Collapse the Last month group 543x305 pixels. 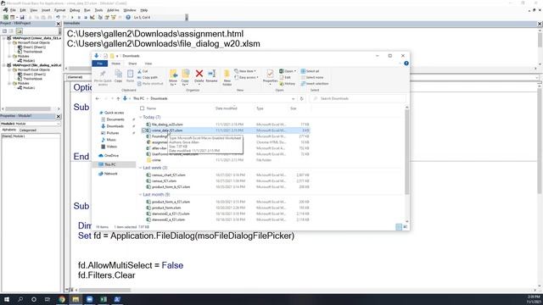tap(140, 195)
